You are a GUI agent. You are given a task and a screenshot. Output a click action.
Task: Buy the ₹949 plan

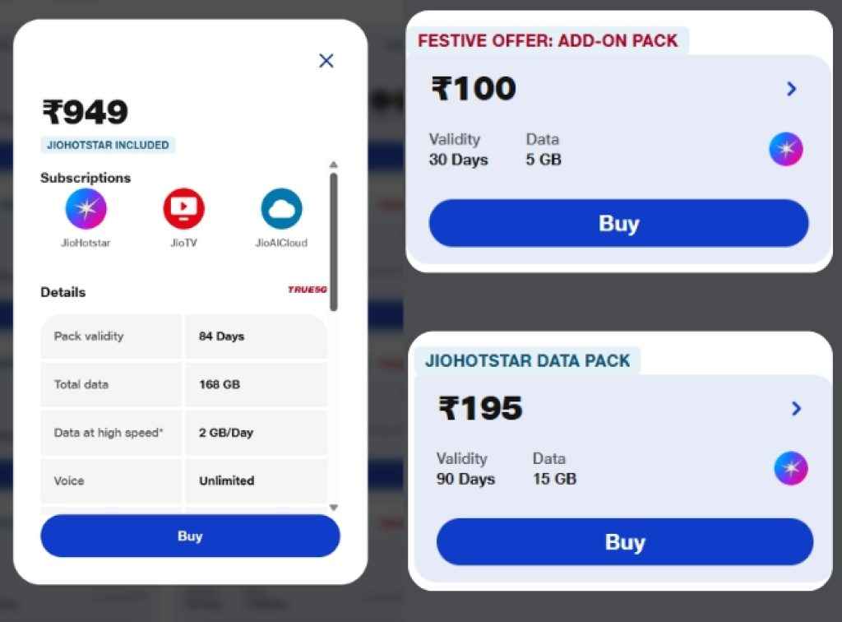tap(190, 536)
